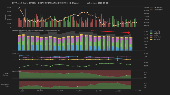Select the 'Asset Mgr' legend label
This screenshot has width=170, height=95.
coord(157,31)
